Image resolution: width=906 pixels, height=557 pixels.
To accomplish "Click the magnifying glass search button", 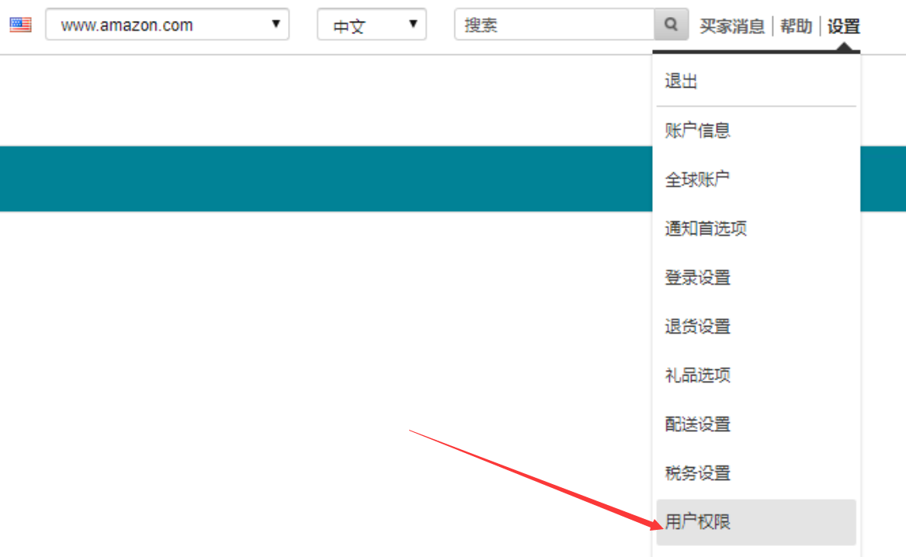I will click(672, 25).
